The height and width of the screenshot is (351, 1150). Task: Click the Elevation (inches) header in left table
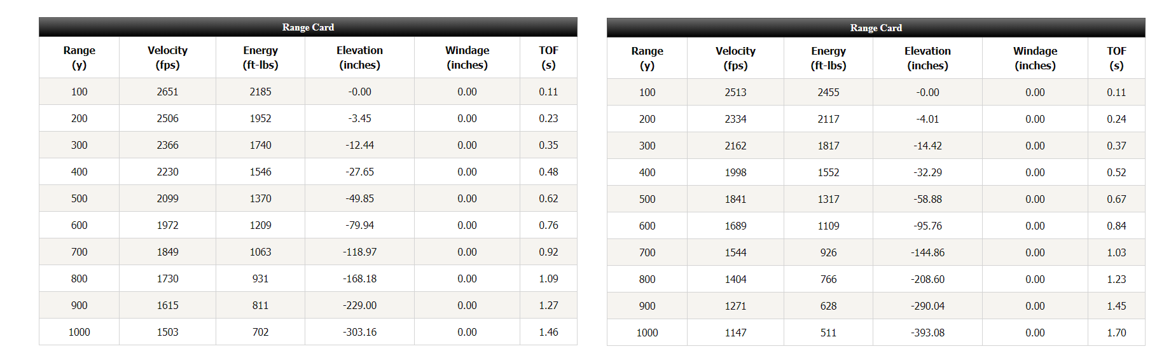point(359,57)
